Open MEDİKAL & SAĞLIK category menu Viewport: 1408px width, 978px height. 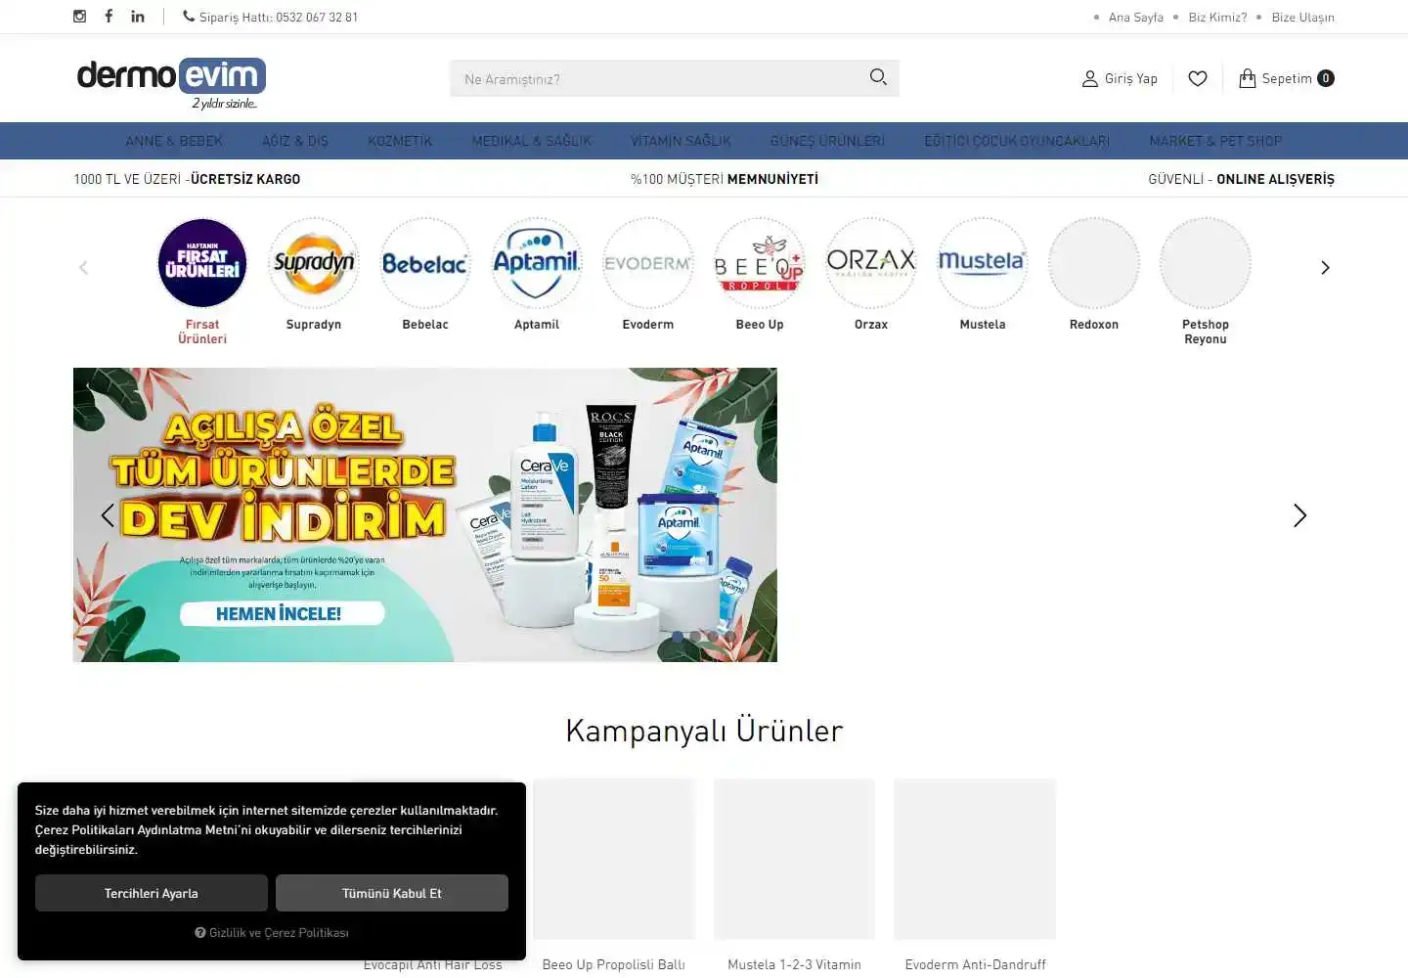click(532, 141)
